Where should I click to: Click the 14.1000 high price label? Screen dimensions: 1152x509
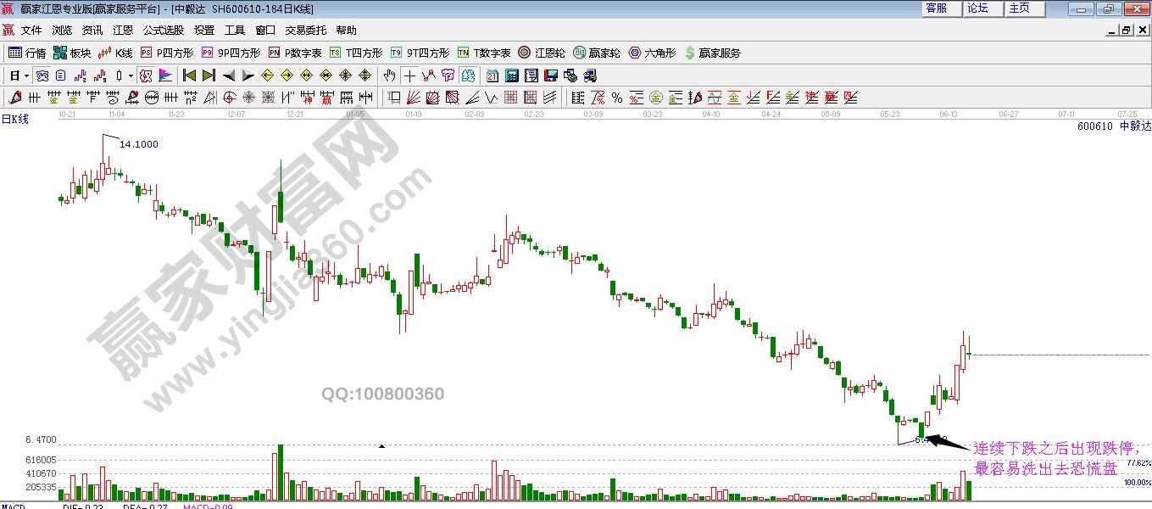pos(138,144)
